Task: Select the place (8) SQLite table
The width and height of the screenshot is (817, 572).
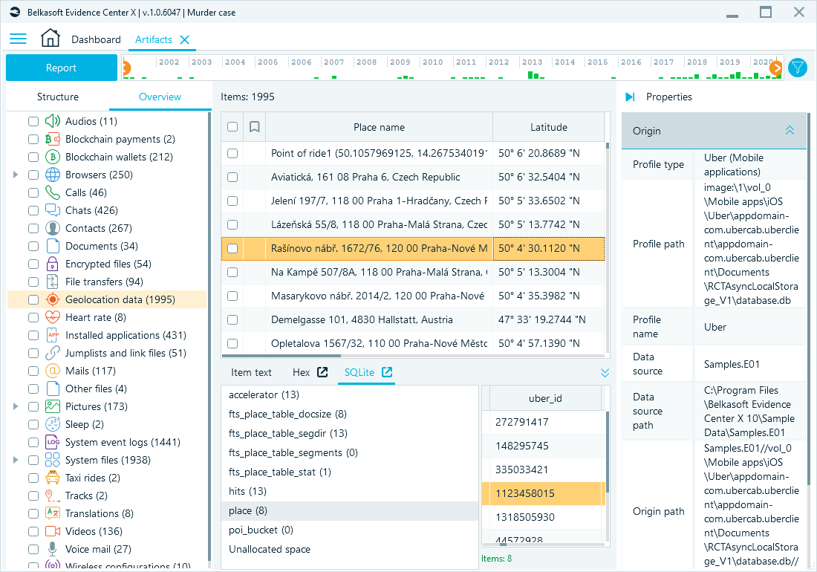Action: pyautogui.click(x=350, y=511)
